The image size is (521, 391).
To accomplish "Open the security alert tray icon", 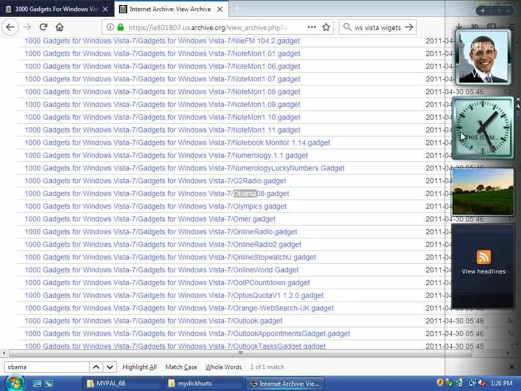I will click(x=440, y=383).
